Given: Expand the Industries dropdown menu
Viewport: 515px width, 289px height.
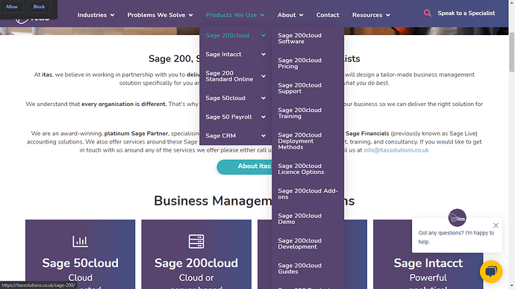Looking at the screenshot, I should (96, 15).
